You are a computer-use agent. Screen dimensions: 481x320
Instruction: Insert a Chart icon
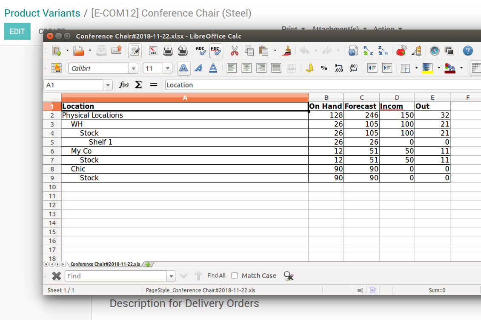(x=401, y=51)
